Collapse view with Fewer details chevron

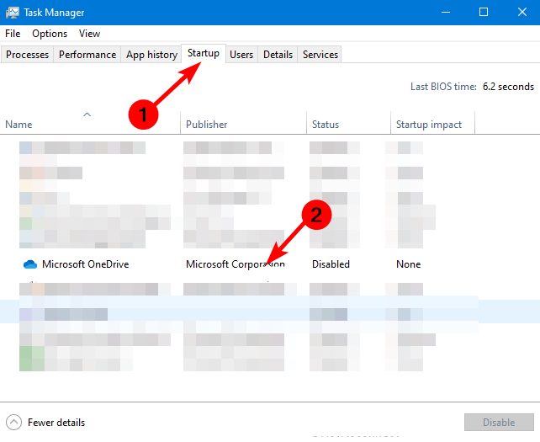pyautogui.click(x=14, y=422)
